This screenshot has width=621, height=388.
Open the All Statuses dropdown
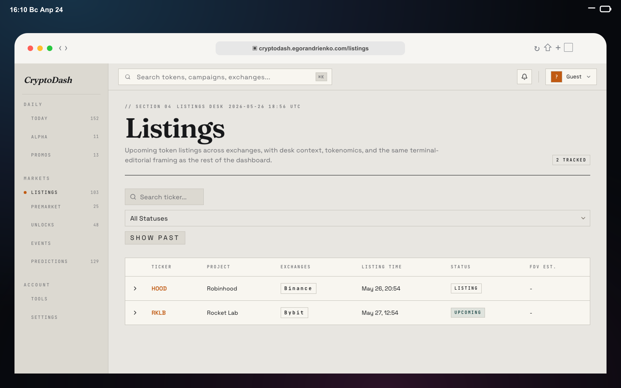click(357, 218)
